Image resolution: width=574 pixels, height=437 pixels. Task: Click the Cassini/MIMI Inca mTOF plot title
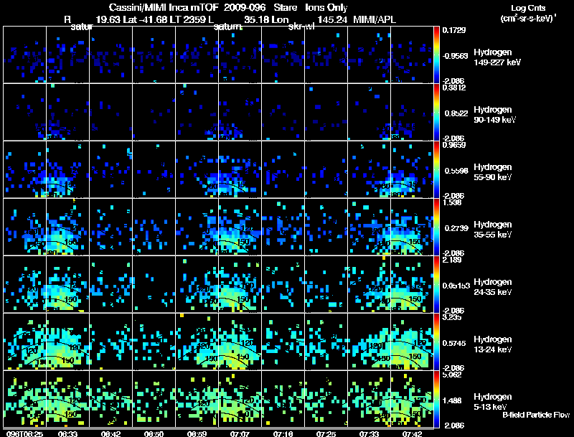[228, 8]
